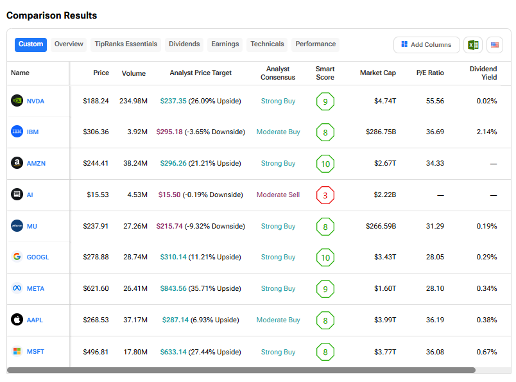This screenshot has height=382, width=516.
Task: Click the Meta logo icon
Action: 17,288
